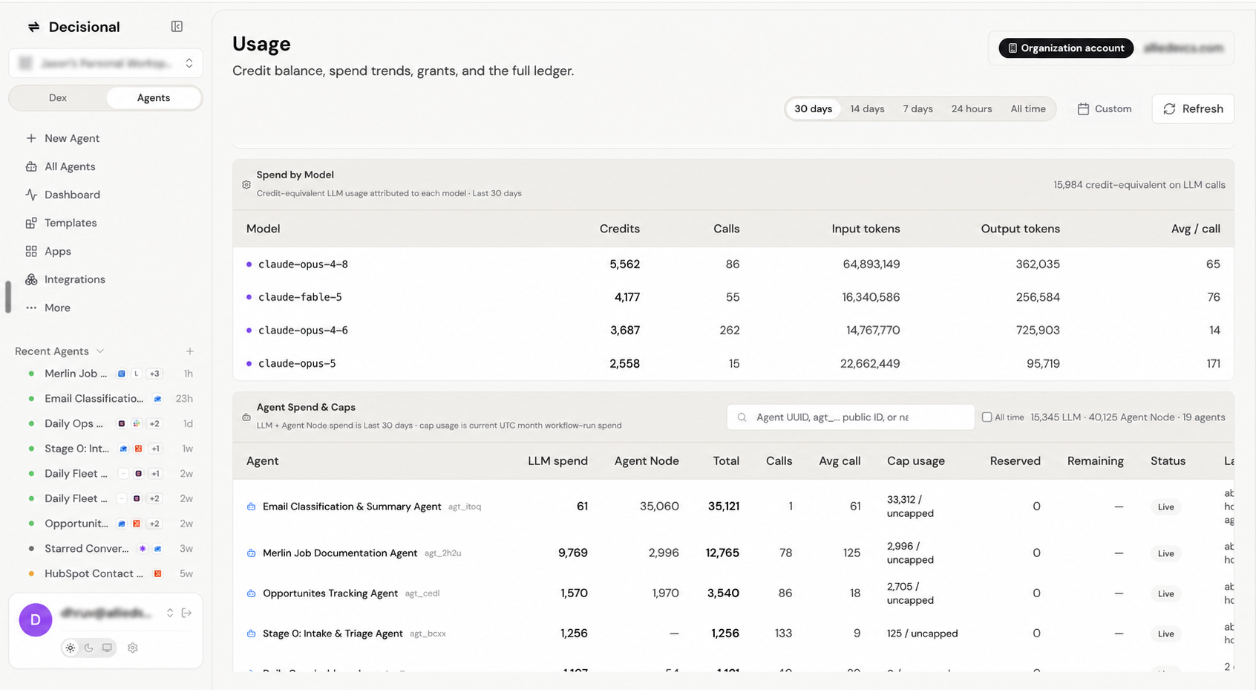Viewport: 1256px width, 690px height.
Task: Open All Agents via its robot icon
Action: (x=31, y=166)
